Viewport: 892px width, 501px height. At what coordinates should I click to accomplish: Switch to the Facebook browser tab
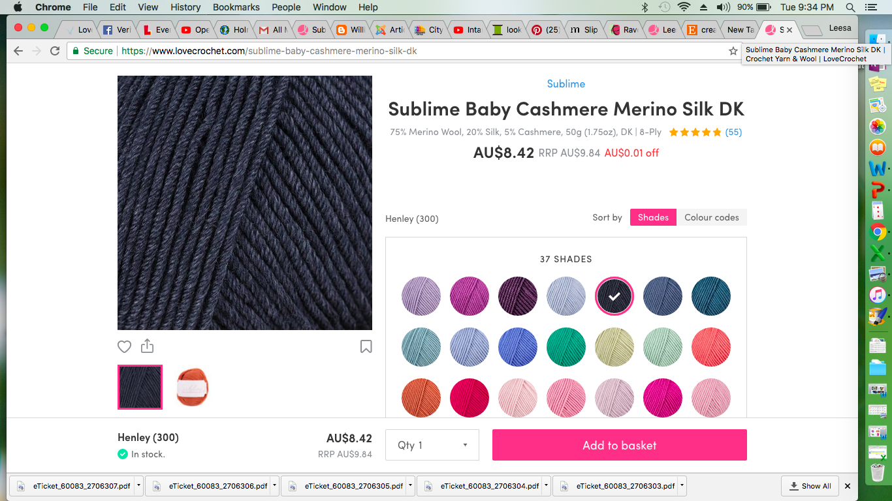116,29
